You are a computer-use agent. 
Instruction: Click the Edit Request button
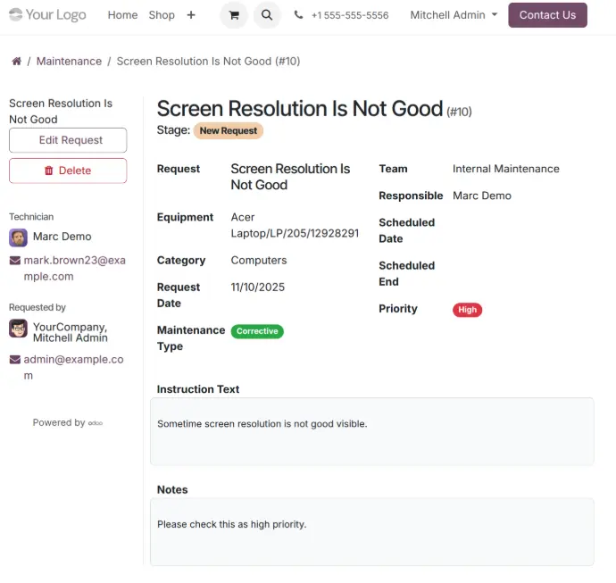point(68,140)
